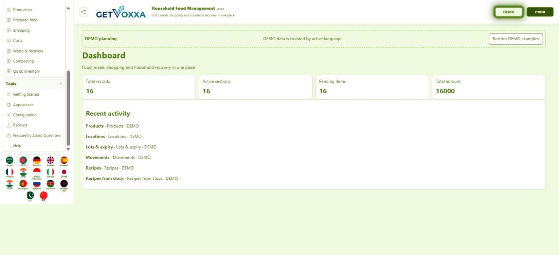Pick the Italiano flag icon

[x=50, y=172]
